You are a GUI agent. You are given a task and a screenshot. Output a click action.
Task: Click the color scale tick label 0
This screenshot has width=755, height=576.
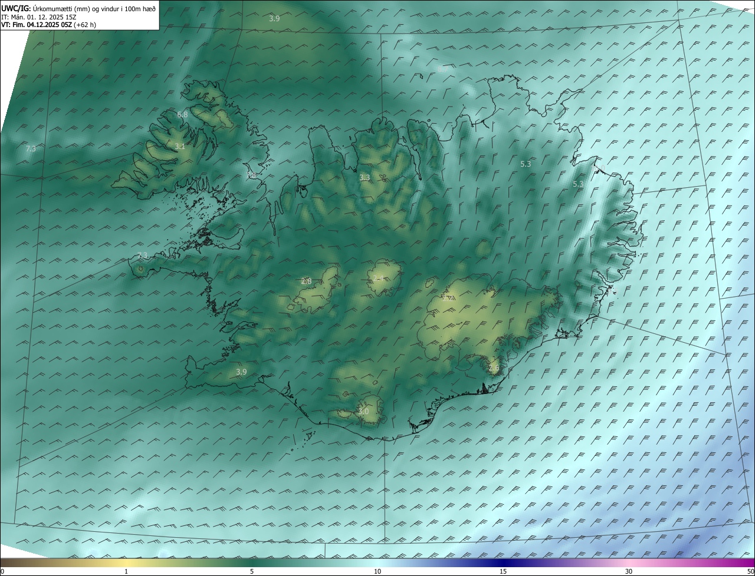(x=2, y=571)
